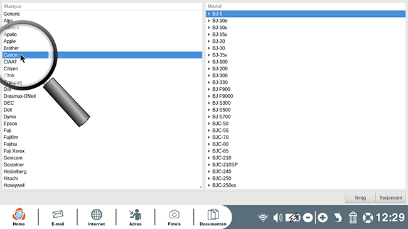Click the trash bin icon

353,218
